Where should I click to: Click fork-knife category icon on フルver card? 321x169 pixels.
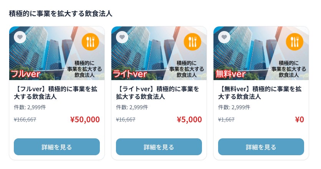[91, 42]
